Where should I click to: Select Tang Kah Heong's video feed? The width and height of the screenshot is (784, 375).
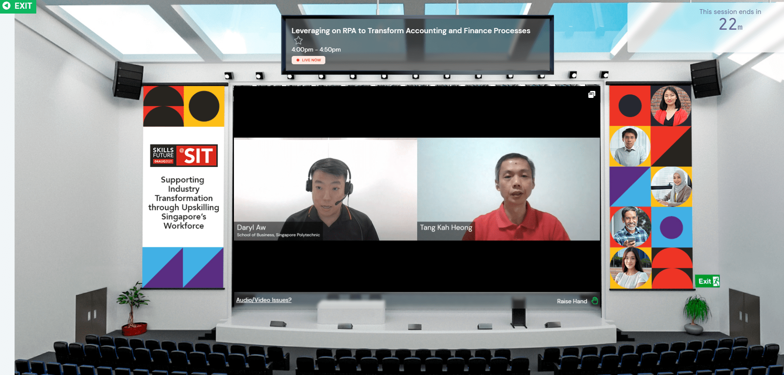(509, 189)
